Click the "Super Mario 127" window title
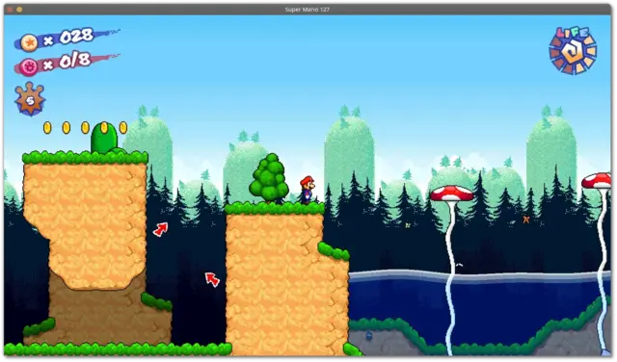The image size is (617, 362). [x=308, y=10]
